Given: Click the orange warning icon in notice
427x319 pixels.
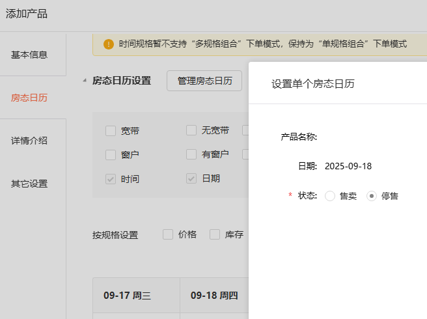Looking at the screenshot, I should tap(109, 44).
